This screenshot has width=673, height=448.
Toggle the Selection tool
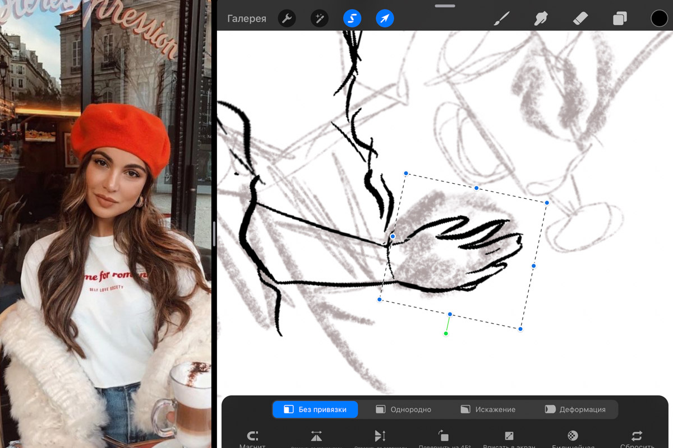352,19
